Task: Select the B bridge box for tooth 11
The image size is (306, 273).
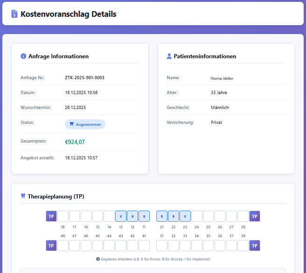Action: 144,216
